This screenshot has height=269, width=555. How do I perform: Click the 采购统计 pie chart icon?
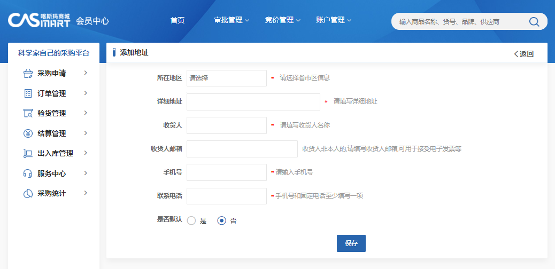[x=28, y=193]
